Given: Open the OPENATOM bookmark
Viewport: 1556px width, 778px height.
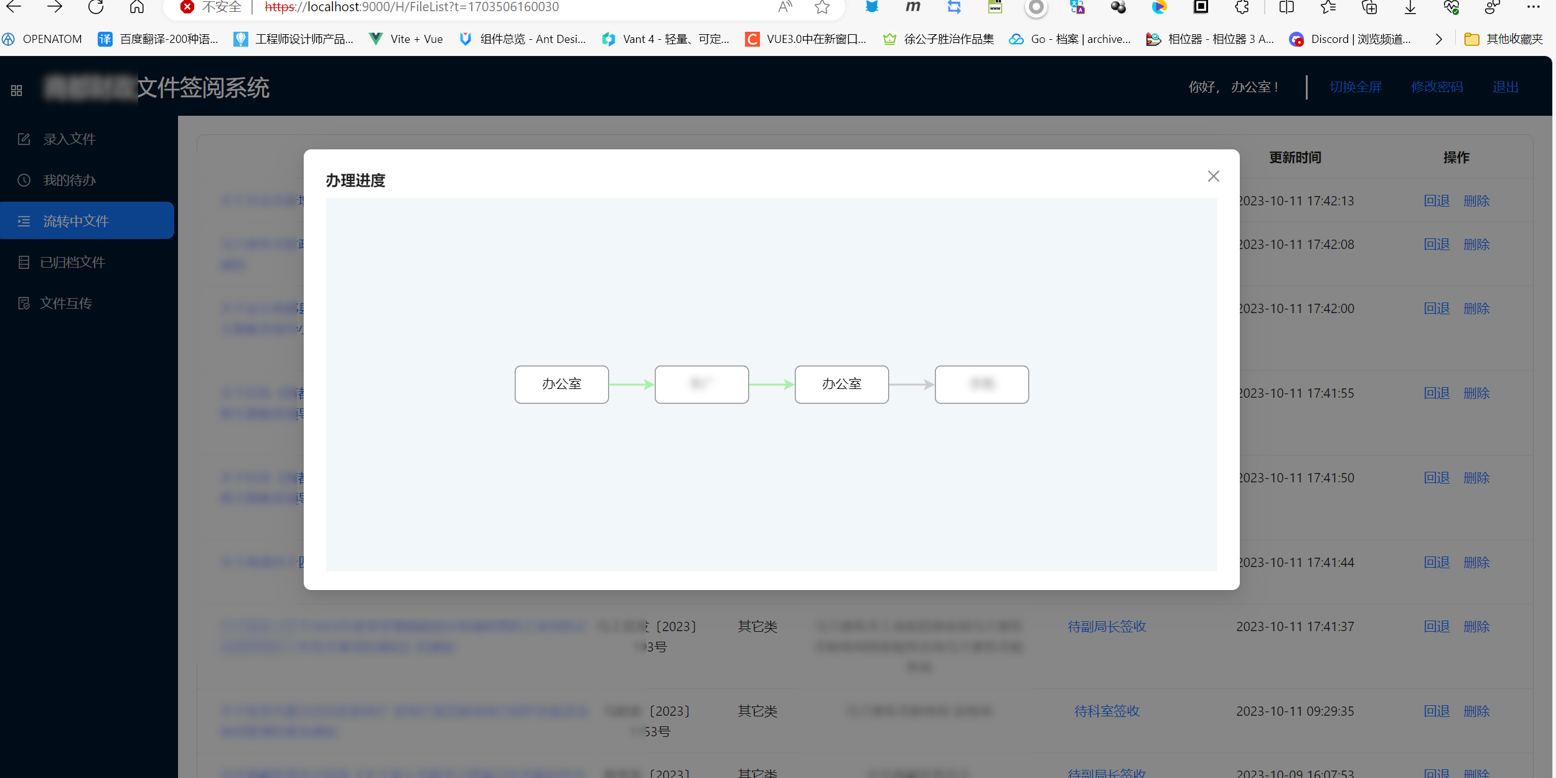Looking at the screenshot, I should [42, 39].
